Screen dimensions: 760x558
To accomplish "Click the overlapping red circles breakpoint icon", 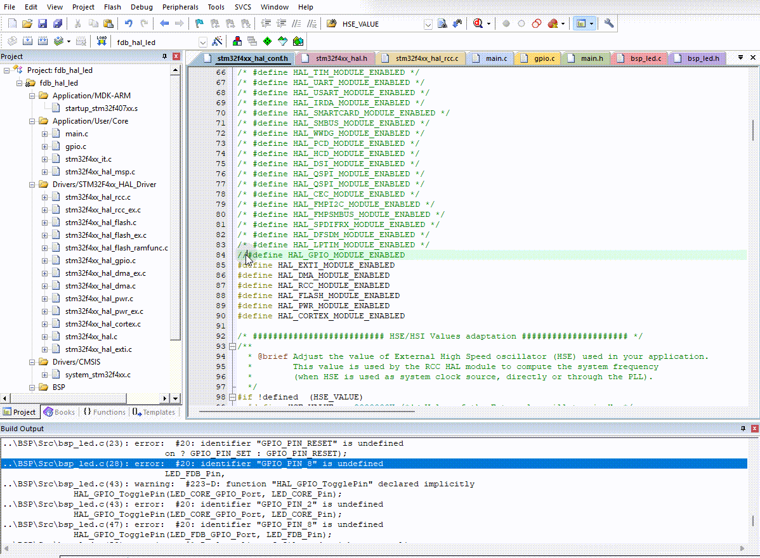I will coord(537,23).
